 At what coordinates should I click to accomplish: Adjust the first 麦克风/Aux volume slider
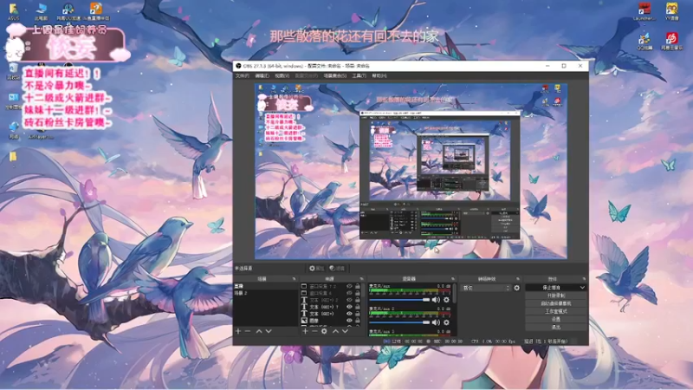(399, 300)
